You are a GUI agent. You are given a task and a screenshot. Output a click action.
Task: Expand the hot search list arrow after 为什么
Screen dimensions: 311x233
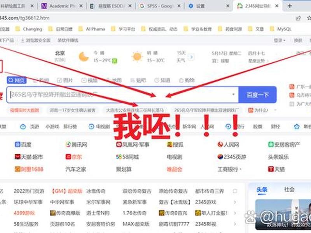[275, 110]
